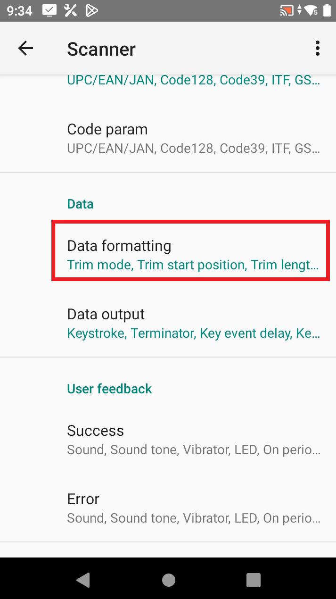Tap the back arrow icon
Screen dimensions: 336x599
(x=25, y=48)
